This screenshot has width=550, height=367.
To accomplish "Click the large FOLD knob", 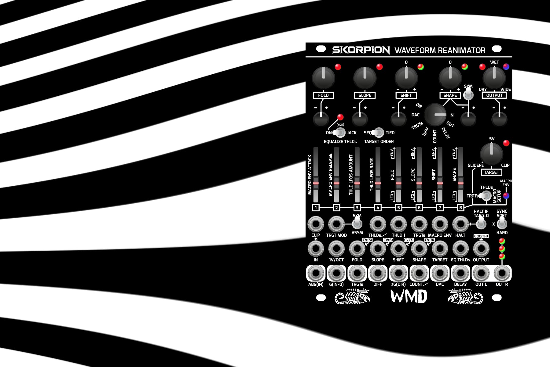I will pyautogui.click(x=323, y=78).
